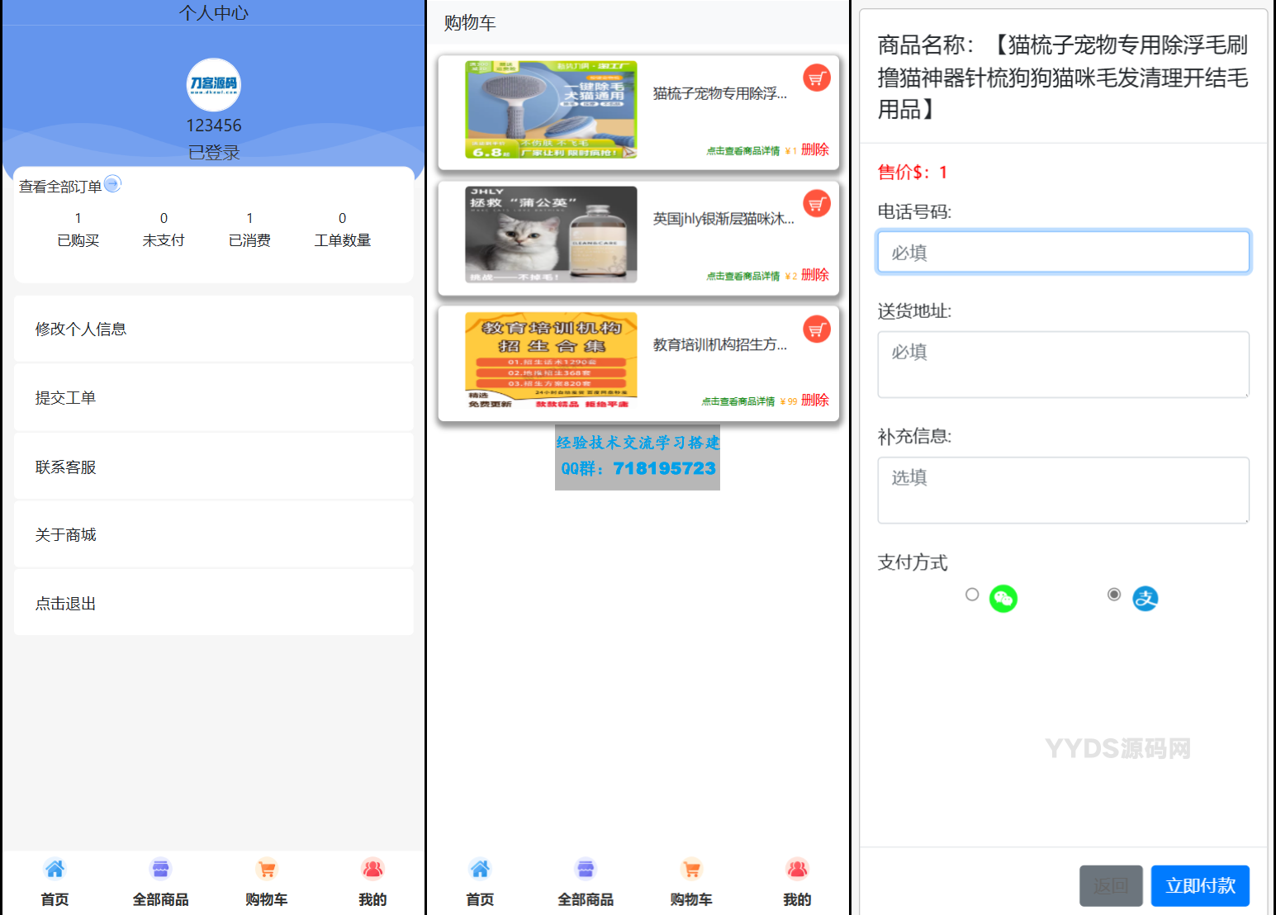This screenshot has height=915, width=1276.
Task: Click the cart icon on 教育培训机构 item
Action: pyautogui.click(x=816, y=329)
